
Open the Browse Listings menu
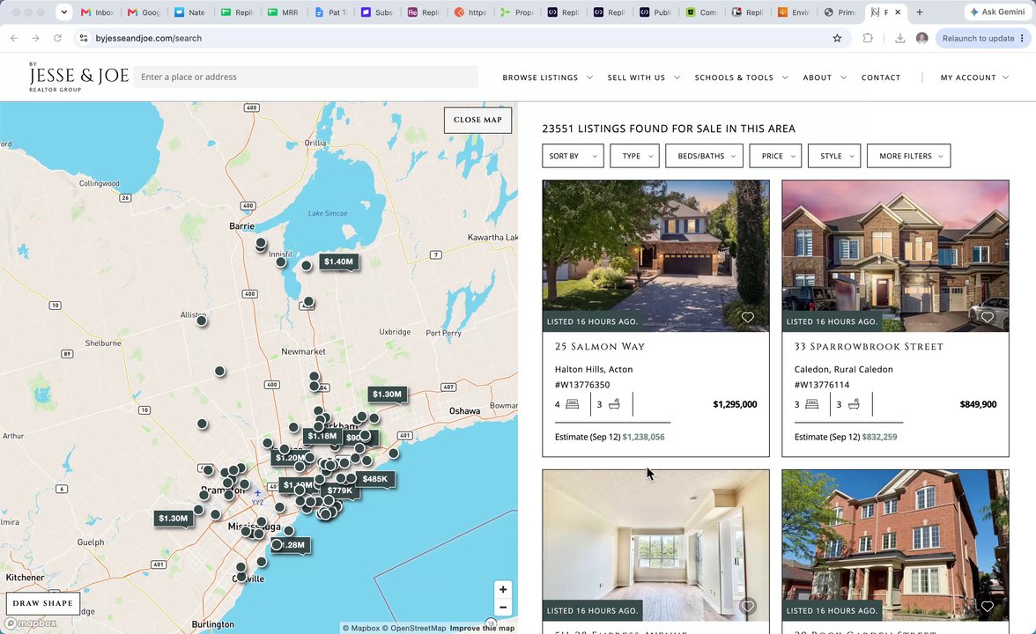point(547,77)
